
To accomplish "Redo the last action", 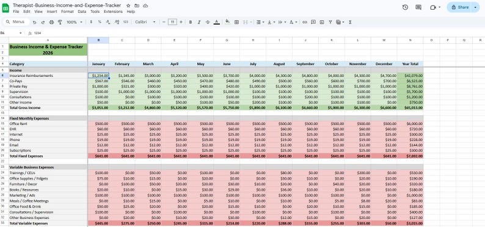I will point(43,22).
